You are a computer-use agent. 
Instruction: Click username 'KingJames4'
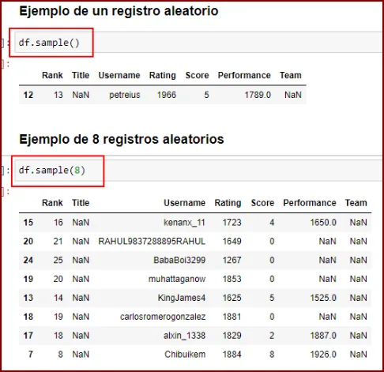coord(182,298)
